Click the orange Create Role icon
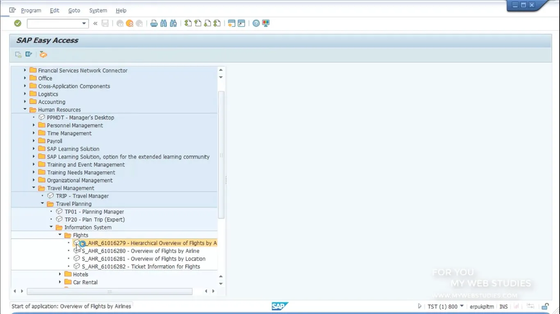The width and height of the screenshot is (560, 314). point(43,54)
